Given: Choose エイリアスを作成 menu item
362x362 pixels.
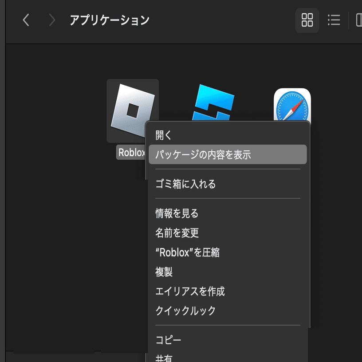Looking at the screenshot, I should click(x=228, y=291).
